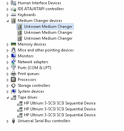Expand the Network adapters category
The width and height of the screenshot is (124, 131).
coord(8,62)
